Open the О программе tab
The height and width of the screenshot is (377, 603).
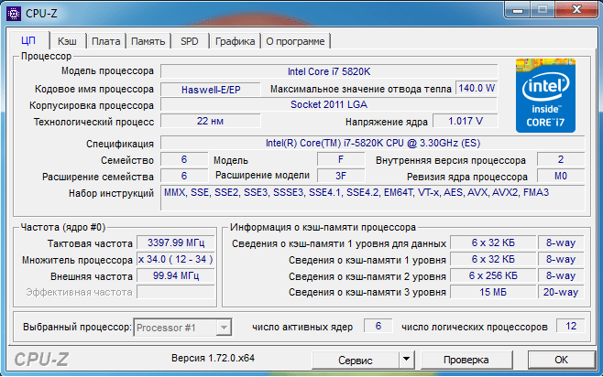295,41
